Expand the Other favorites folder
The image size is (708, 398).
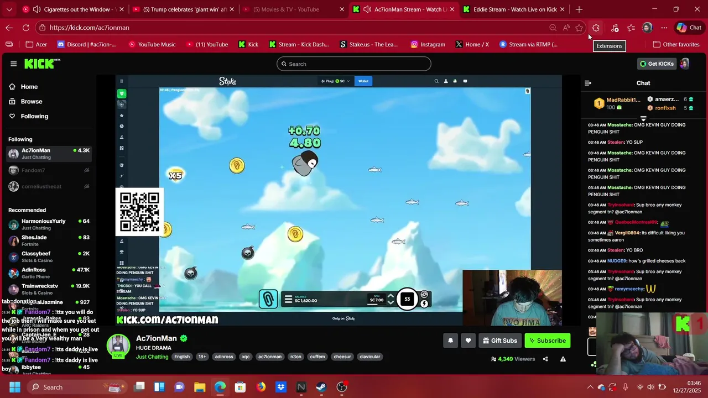pyautogui.click(x=676, y=44)
